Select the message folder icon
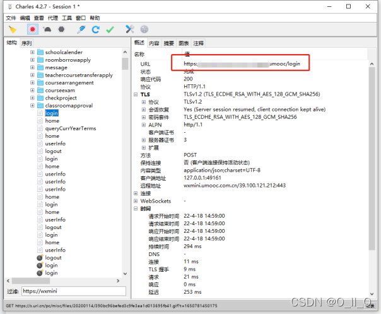Screen dimensions: 381x314 pos(40,67)
